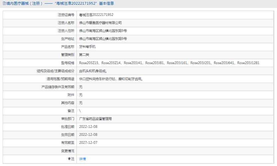Click the 批准日期 label
Image resolution: width=277 pixels, height=166 pixels.
[x=68, y=127]
